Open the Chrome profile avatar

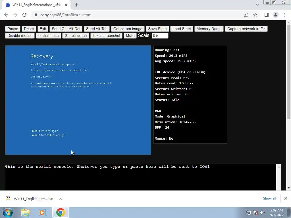coord(276,15)
